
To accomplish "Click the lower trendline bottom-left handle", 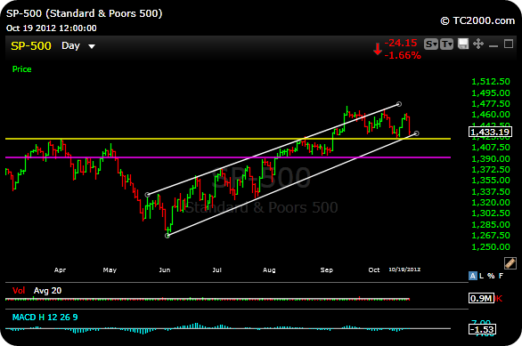I will (x=167, y=236).
